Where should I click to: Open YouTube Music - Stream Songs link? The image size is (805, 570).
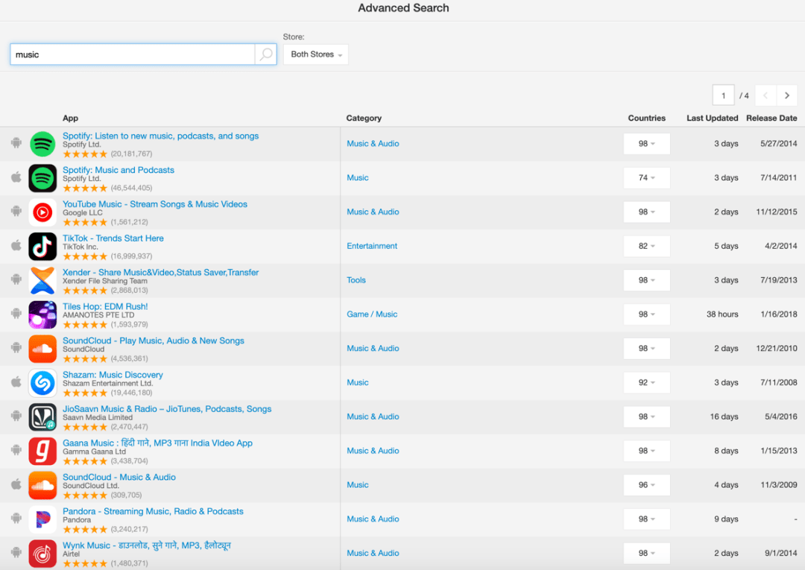[x=155, y=204]
